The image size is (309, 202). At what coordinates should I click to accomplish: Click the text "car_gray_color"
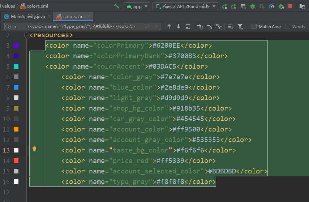pyautogui.click(x=141, y=119)
